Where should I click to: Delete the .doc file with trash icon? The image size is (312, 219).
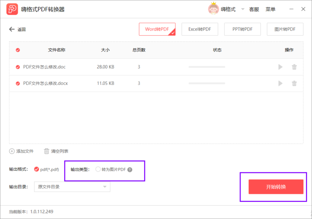[x=294, y=67]
